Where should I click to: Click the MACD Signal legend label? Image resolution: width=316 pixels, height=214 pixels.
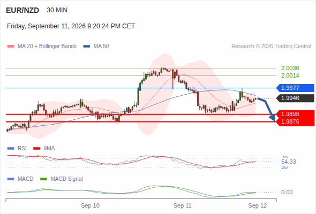click(66, 179)
